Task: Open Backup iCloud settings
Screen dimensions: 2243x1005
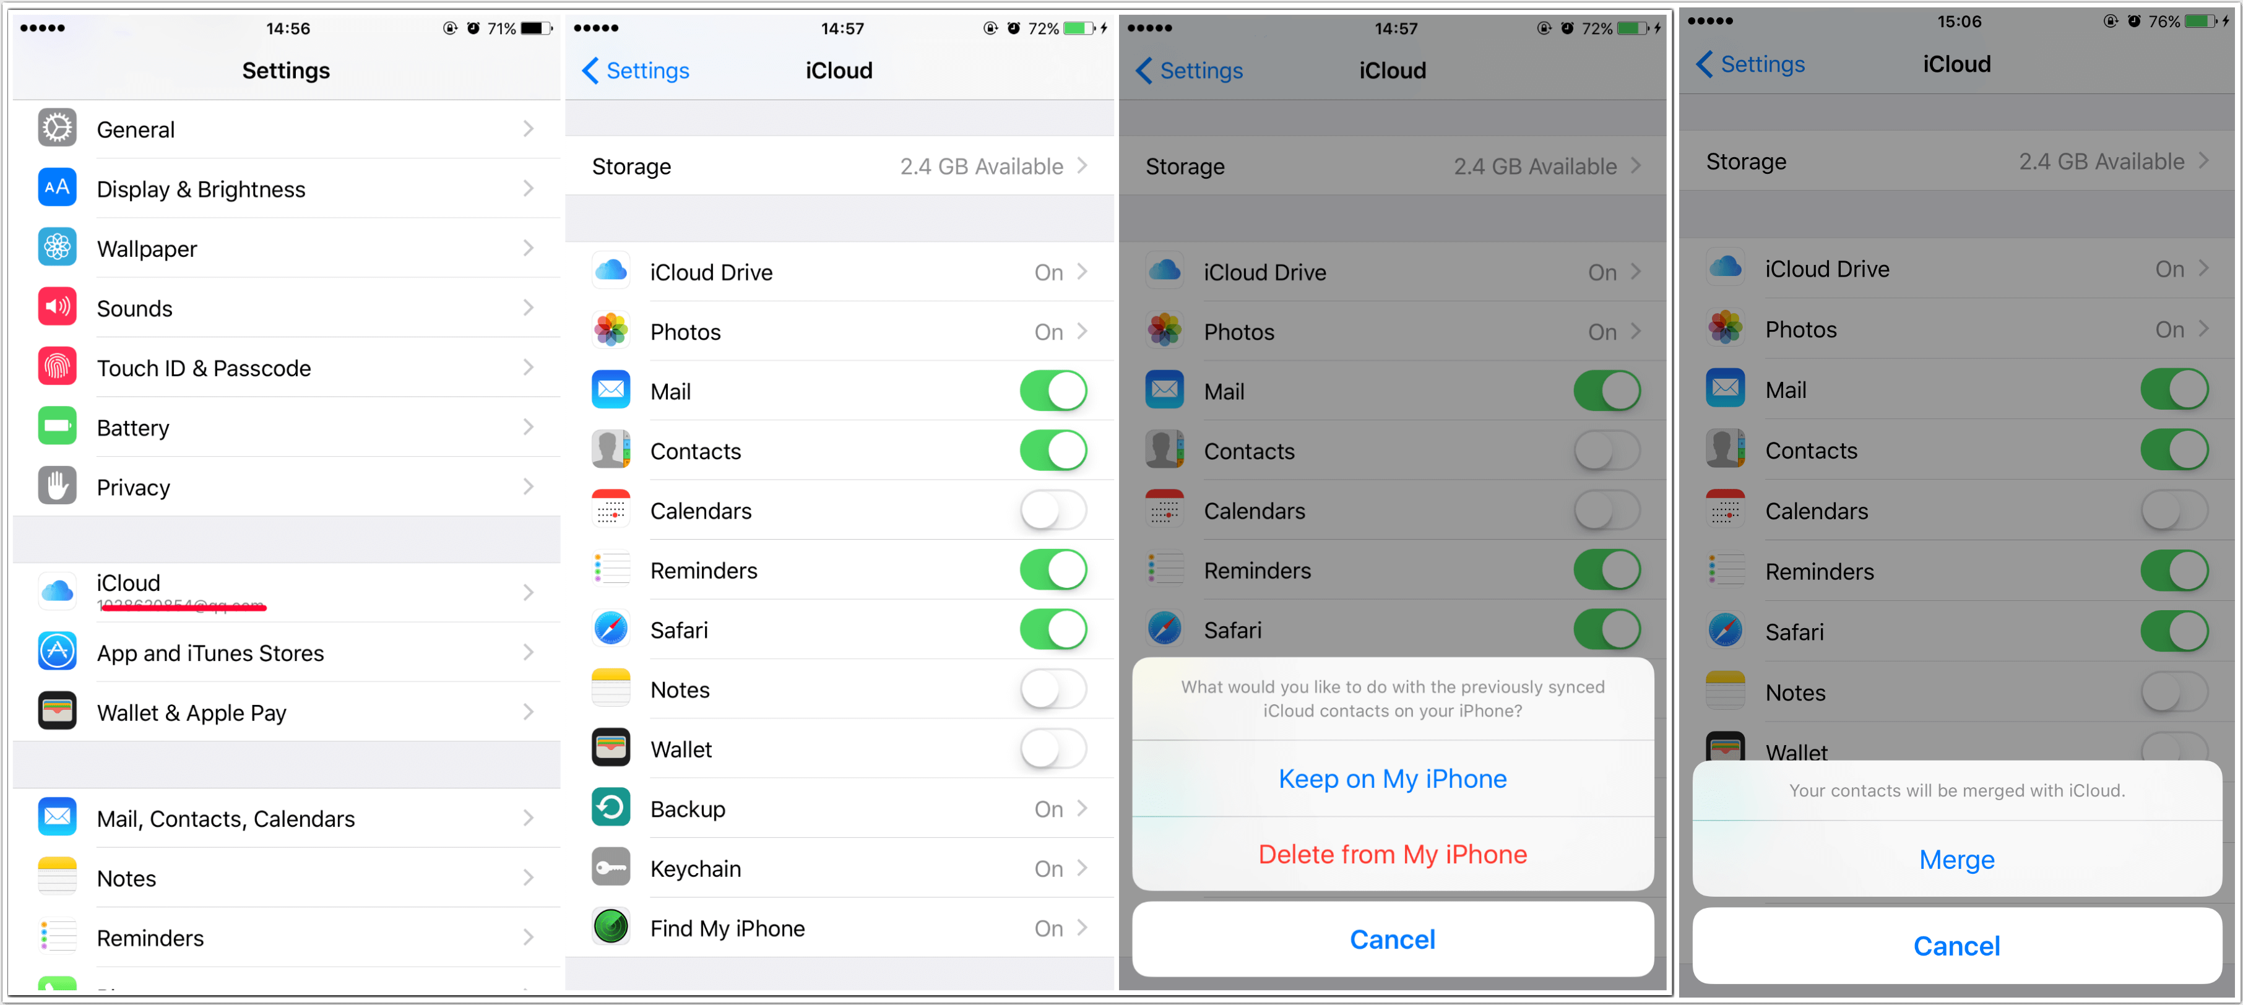Action: pos(841,809)
